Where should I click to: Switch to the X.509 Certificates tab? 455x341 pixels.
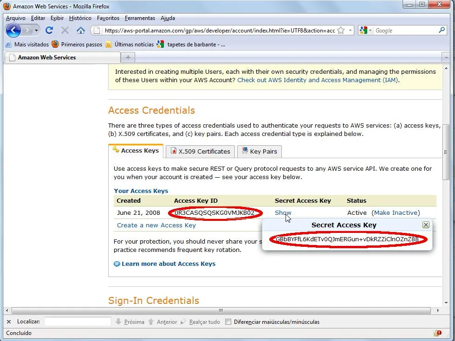pos(200,151)
